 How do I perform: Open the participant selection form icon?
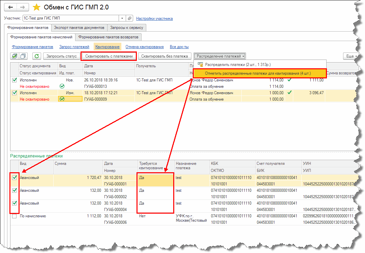pos(129,18)
